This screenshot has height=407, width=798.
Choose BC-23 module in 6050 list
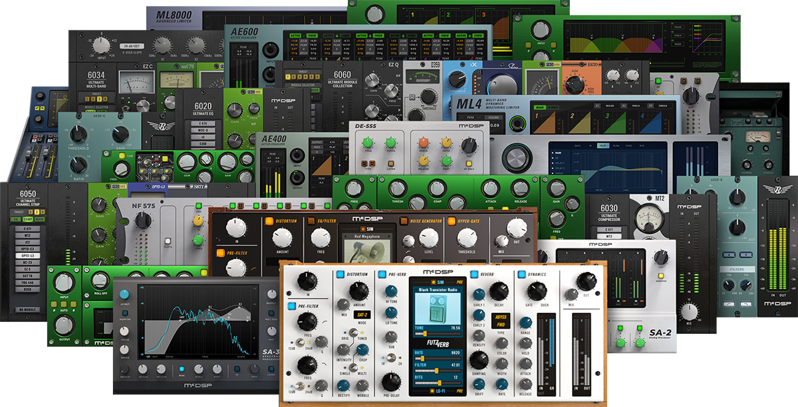click(28, 262)
